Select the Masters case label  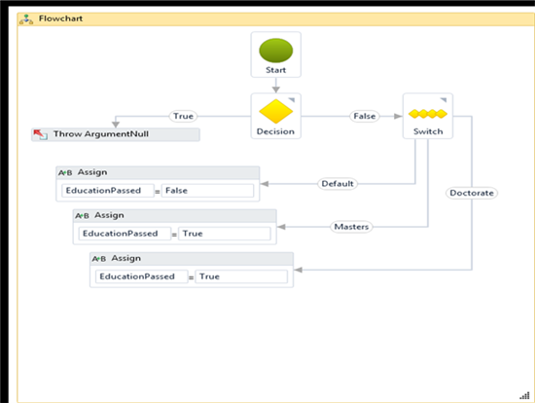pos(351,227)
